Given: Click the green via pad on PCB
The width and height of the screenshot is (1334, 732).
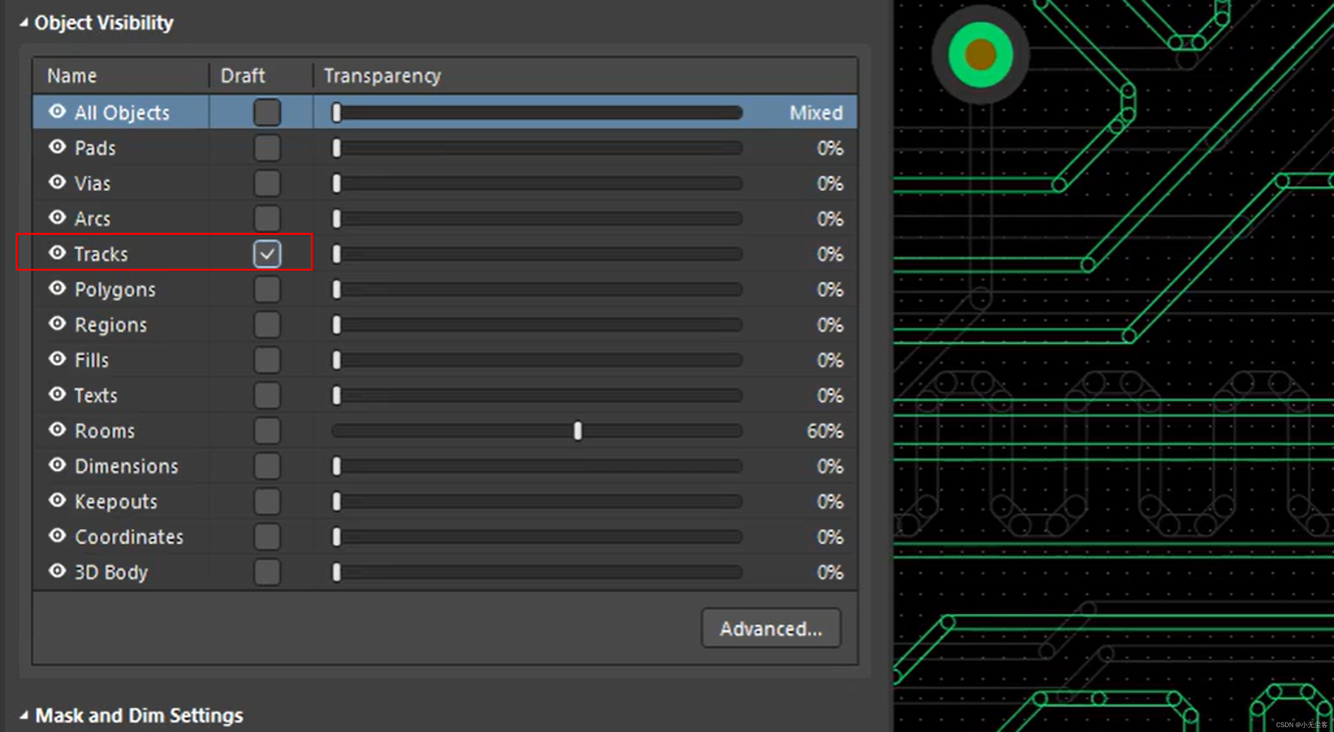Looking at the screenshot, I should point(980,55).
